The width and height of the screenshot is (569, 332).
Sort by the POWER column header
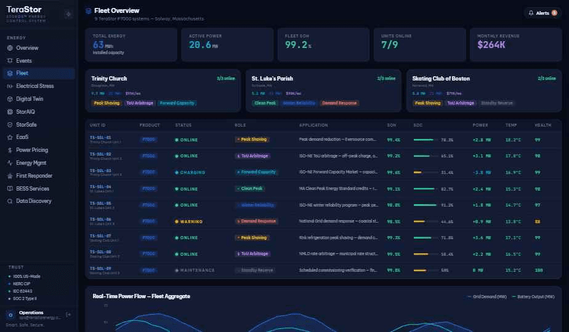(x=480, y=125)
